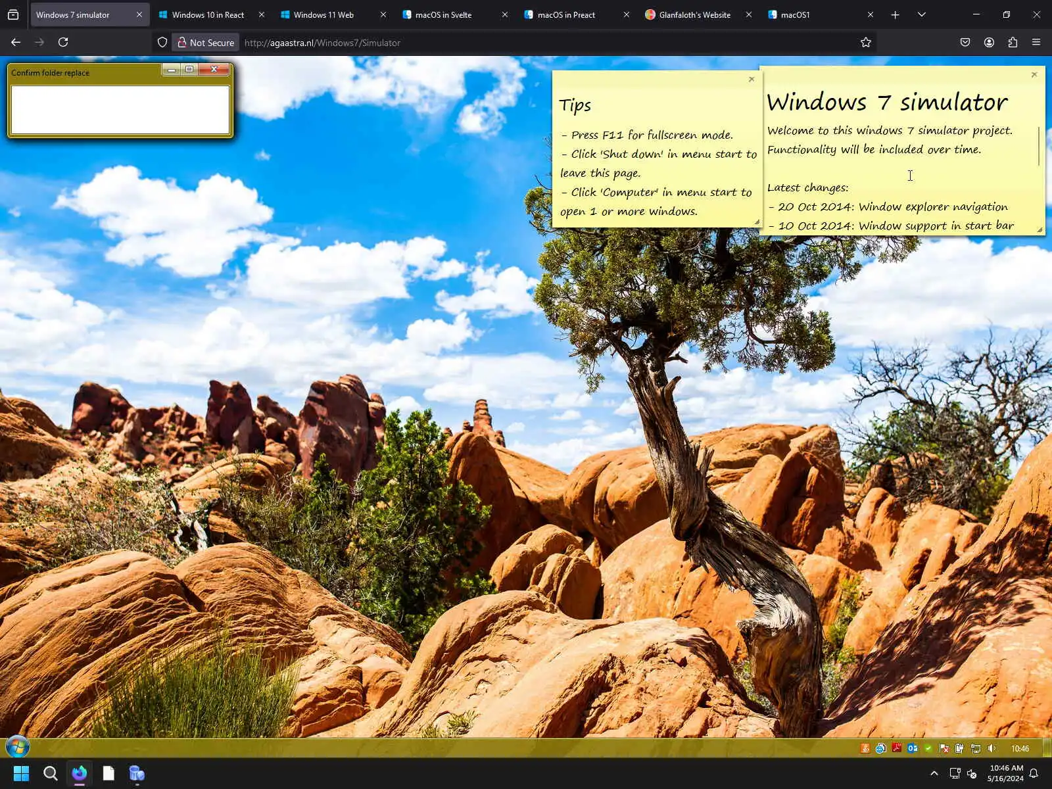Click the Not Secure site info button
1052x789 pixels.
pos(206,42)
